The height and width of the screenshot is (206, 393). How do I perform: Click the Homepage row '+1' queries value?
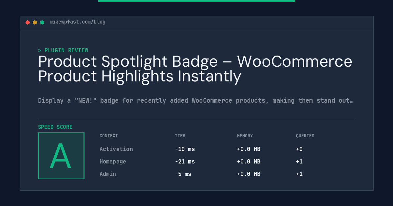point(299,162)
